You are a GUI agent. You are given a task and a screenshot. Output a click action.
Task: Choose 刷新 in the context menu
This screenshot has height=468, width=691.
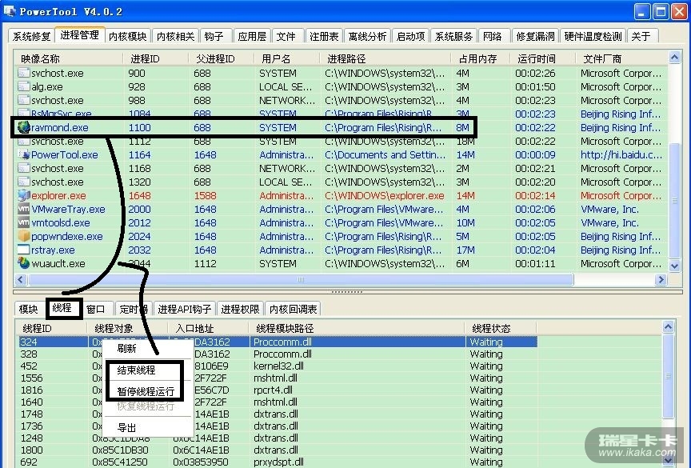coord(148,349)
